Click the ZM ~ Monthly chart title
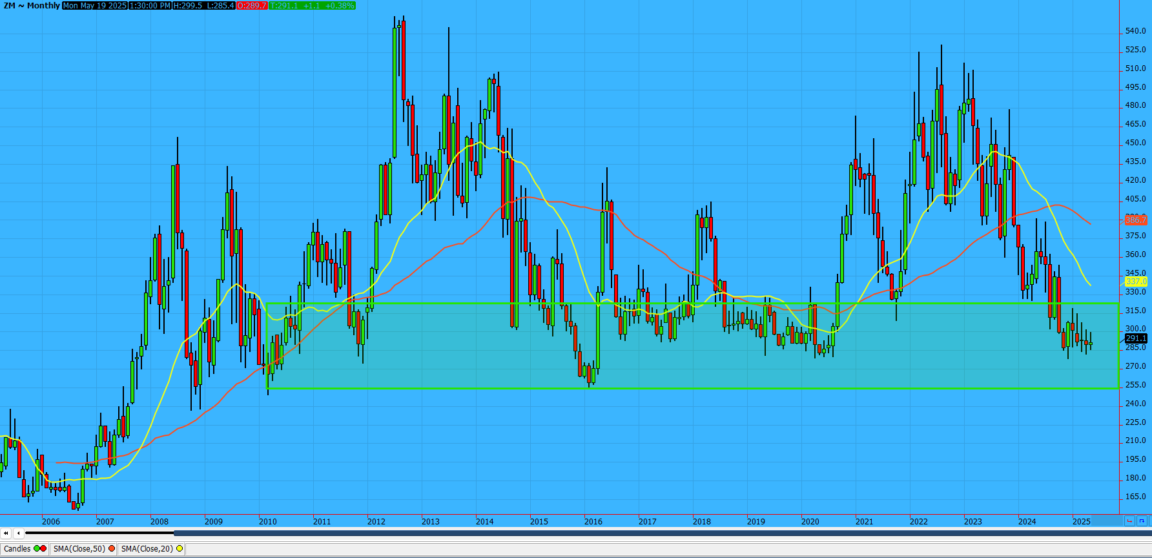 tap(31, 6)
